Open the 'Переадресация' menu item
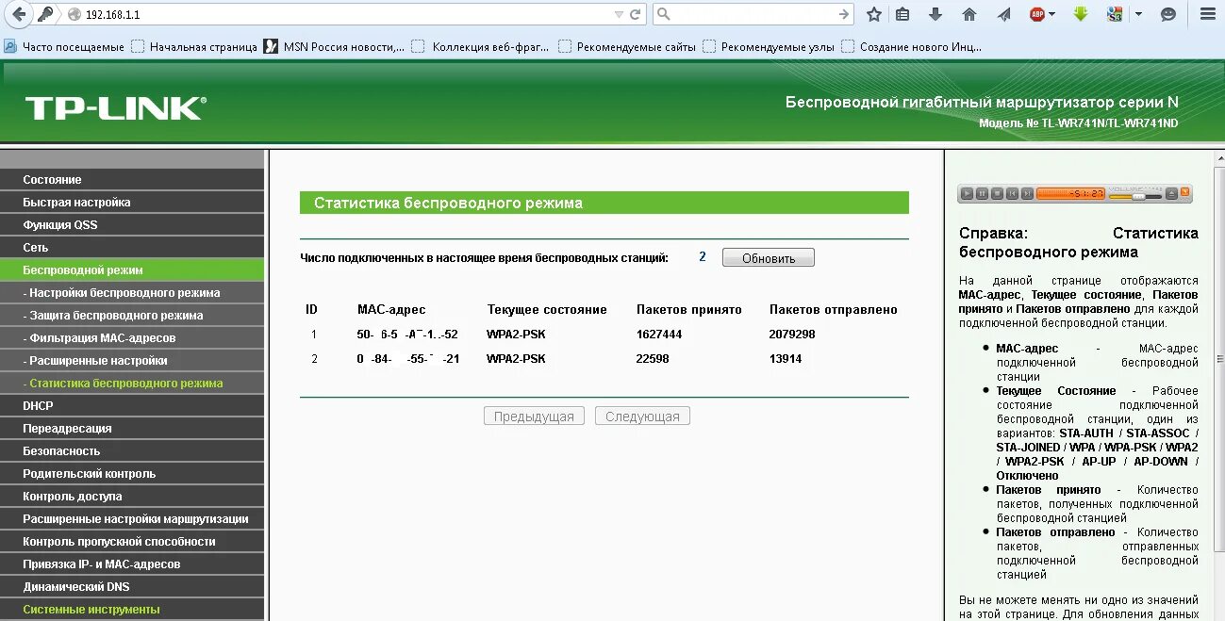The width and height of the screenshot is (1225, 621). point(132,428)
